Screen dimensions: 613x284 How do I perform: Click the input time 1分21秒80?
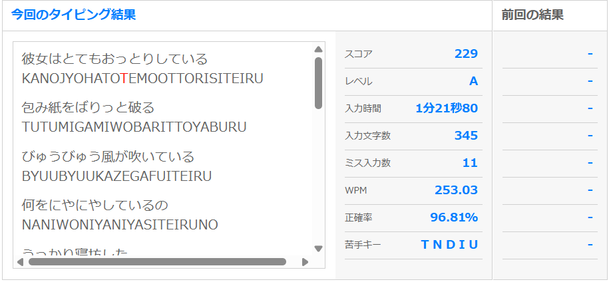446,108
